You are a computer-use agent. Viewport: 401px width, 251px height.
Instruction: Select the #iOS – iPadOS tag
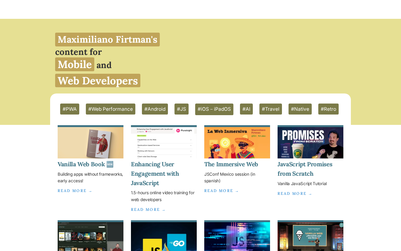214,109
